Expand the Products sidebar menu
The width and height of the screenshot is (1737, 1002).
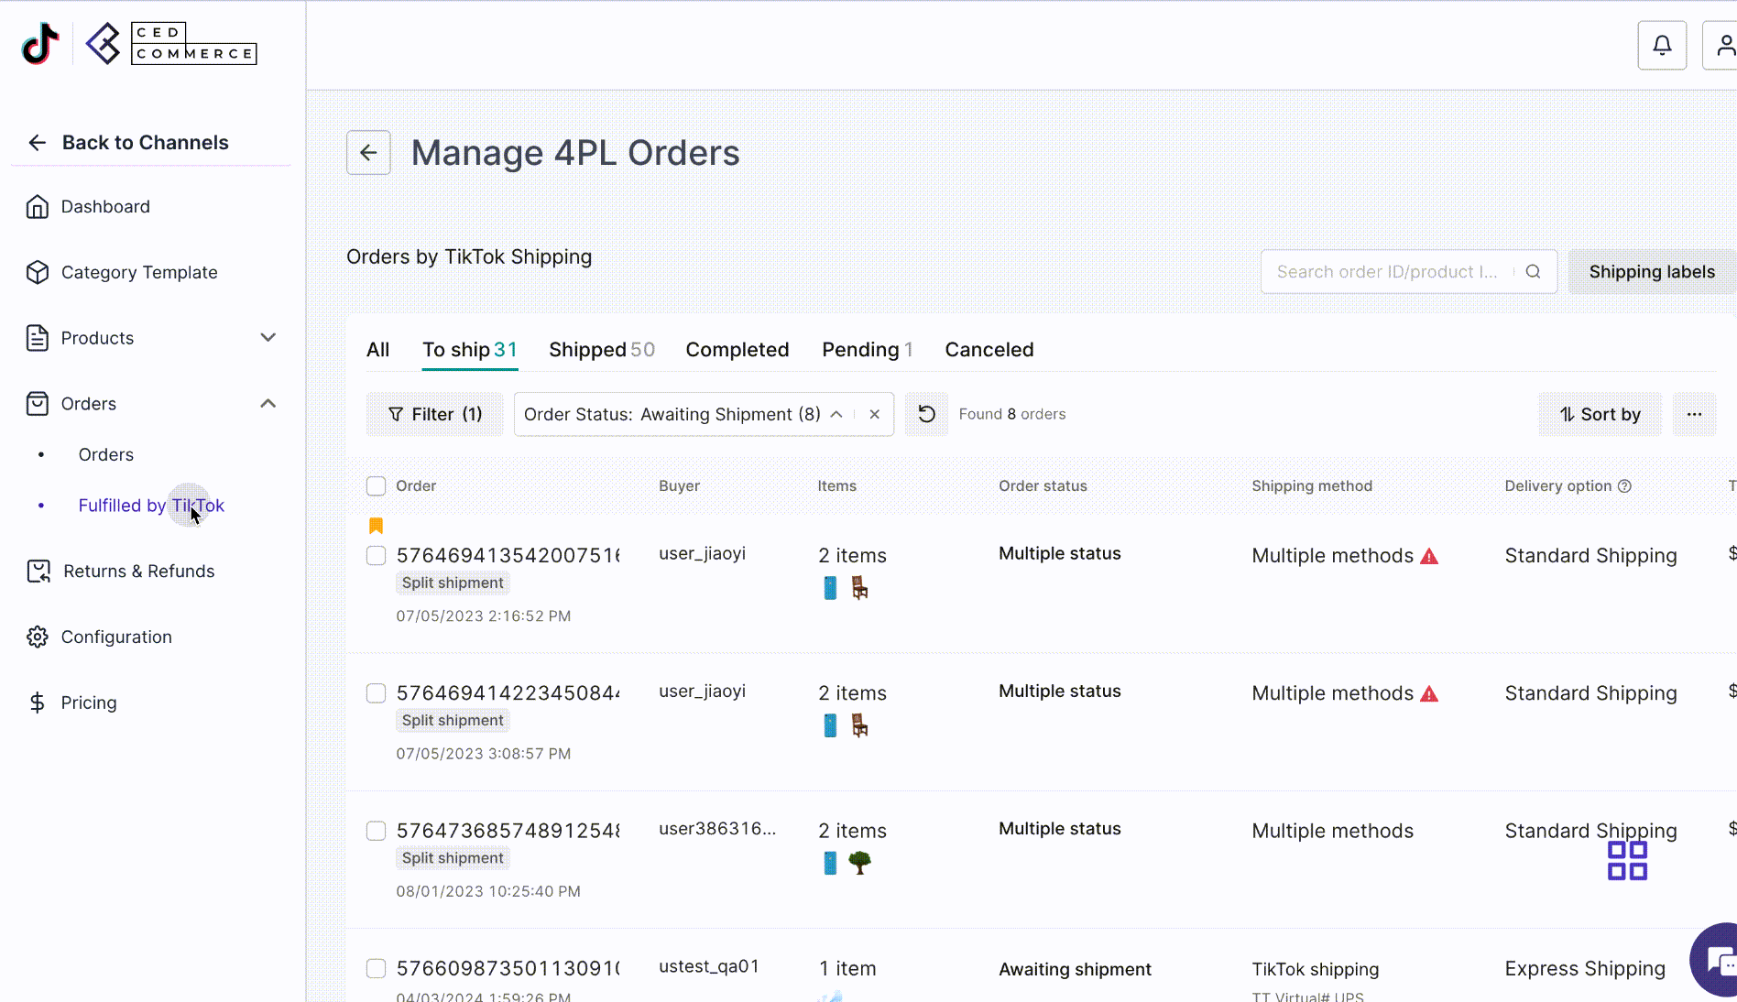pos(268,338)
